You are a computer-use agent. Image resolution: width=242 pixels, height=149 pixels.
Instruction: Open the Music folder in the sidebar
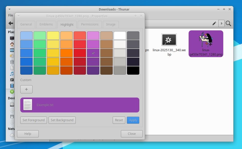[x=12, y=73]
